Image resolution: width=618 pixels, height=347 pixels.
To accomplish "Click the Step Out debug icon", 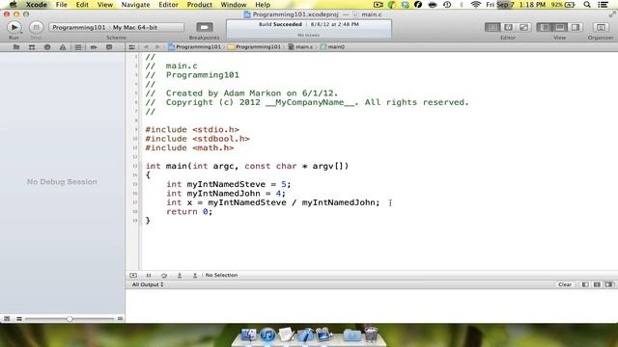I will pos(195,275).
